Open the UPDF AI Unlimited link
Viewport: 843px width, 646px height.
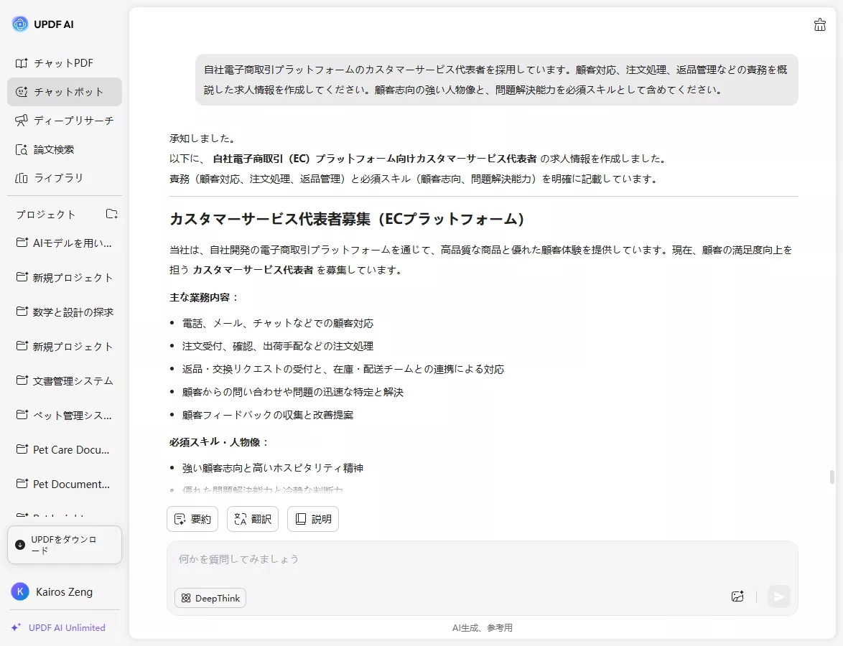(x=65, y=627)
